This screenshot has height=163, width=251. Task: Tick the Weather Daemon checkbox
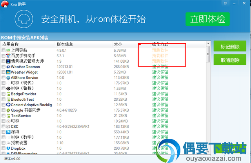point(4,67)
